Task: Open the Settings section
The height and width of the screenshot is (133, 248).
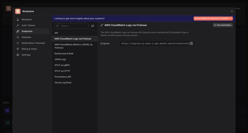Action: click(32, 55)
